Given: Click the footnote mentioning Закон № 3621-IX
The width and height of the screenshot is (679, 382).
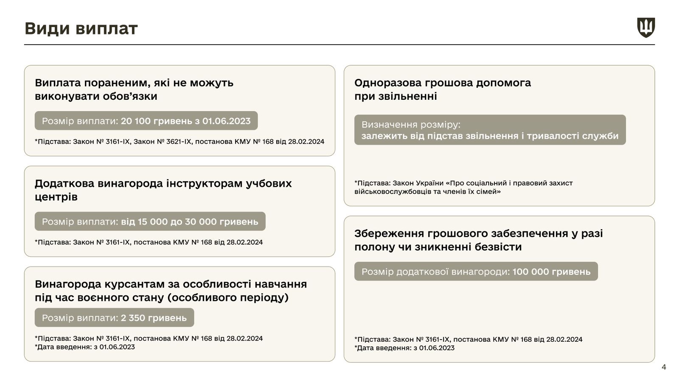Looking at the screenshot, I should 179,141.
